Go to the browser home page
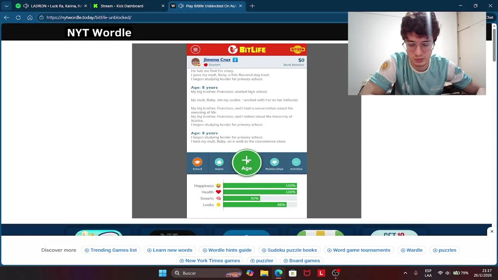The width and height of the screenshot is (498, 280). pyautogui.click(x=30, y=17)
